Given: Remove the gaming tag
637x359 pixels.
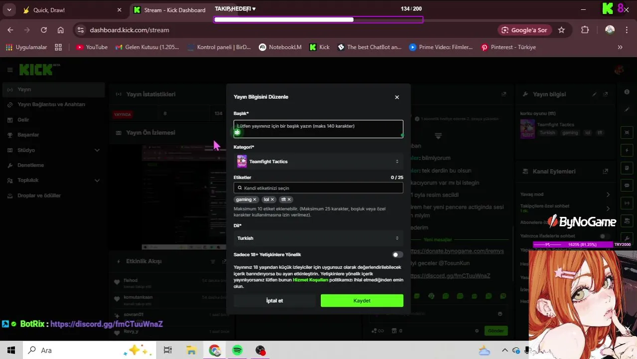Looking at the screenshot, I should tap(255, 199).
